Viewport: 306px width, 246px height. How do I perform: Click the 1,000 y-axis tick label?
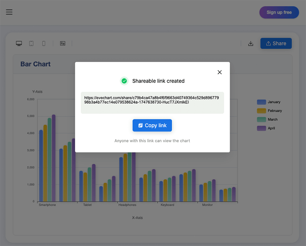31,184
